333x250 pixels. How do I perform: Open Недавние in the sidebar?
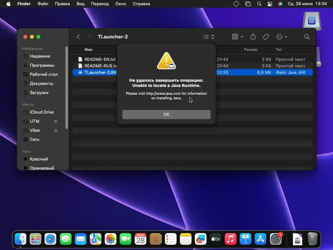[40, 56]
